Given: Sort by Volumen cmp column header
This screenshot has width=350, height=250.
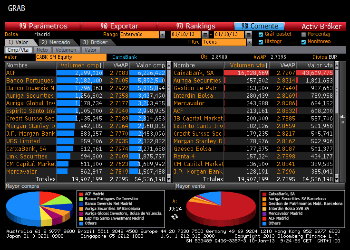Looking at the screenshot, I should pyautogui.click(x=80, y=65).
